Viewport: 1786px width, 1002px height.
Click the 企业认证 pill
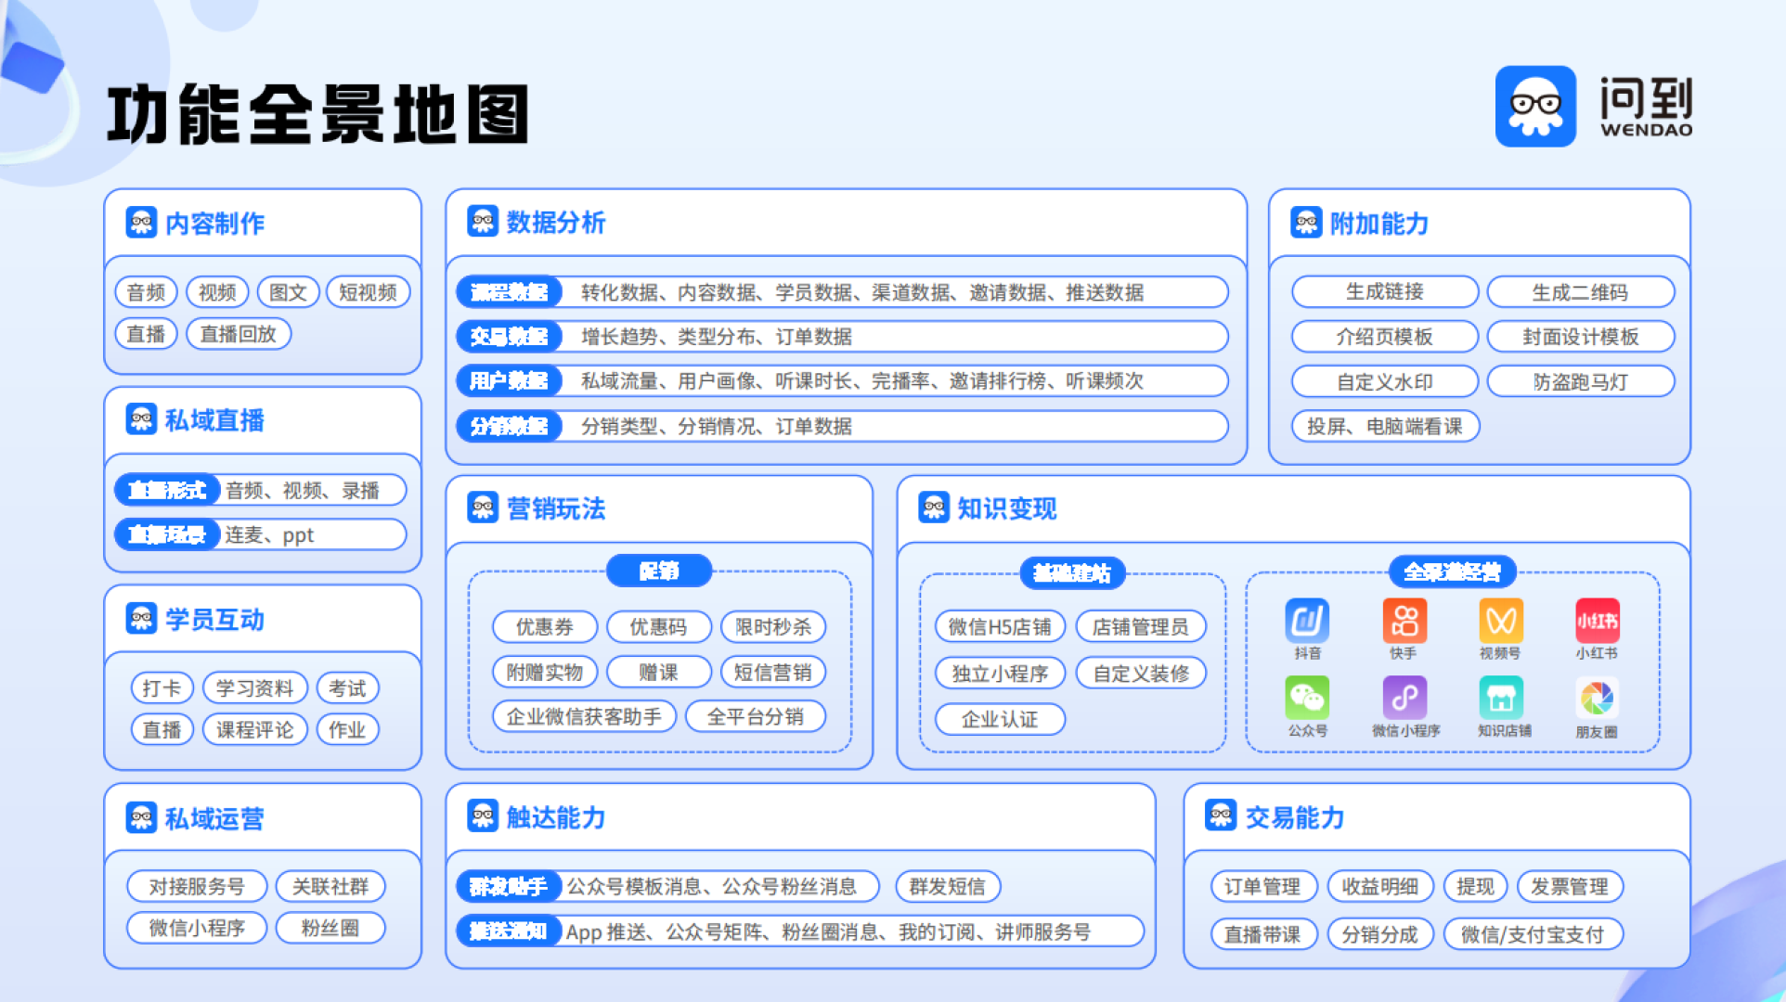(1000, 719)
